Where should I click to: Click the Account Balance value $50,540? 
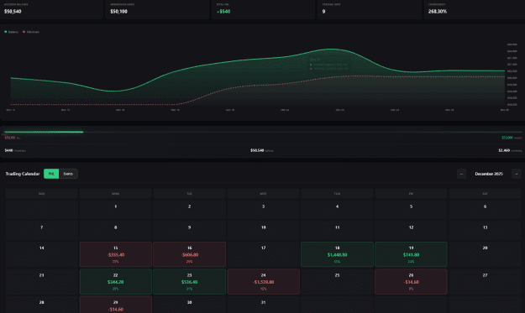coord(13,12)
